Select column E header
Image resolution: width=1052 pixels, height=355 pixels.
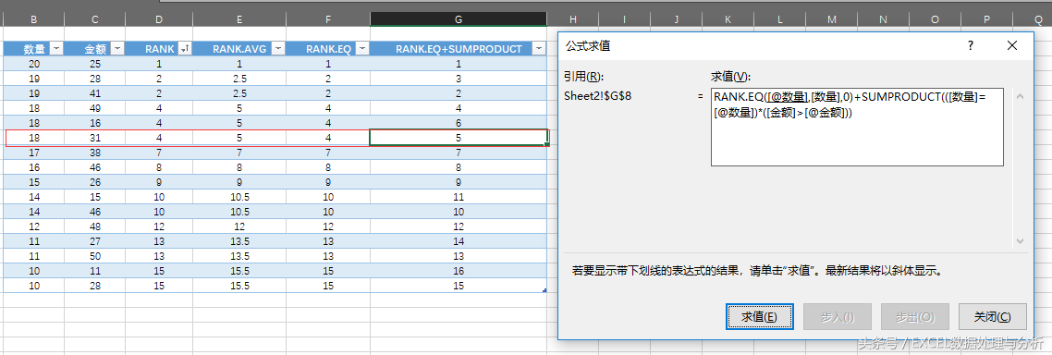[239, 20]
